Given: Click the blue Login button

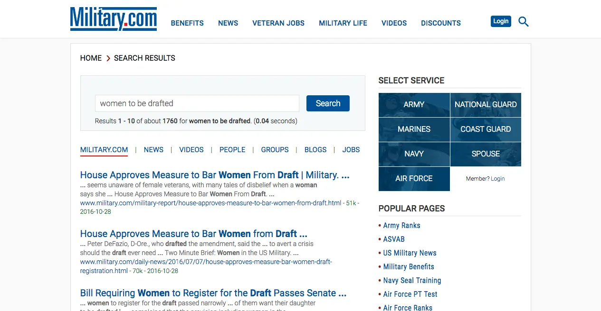Looking at the screenshot, I should coord(501,21).
